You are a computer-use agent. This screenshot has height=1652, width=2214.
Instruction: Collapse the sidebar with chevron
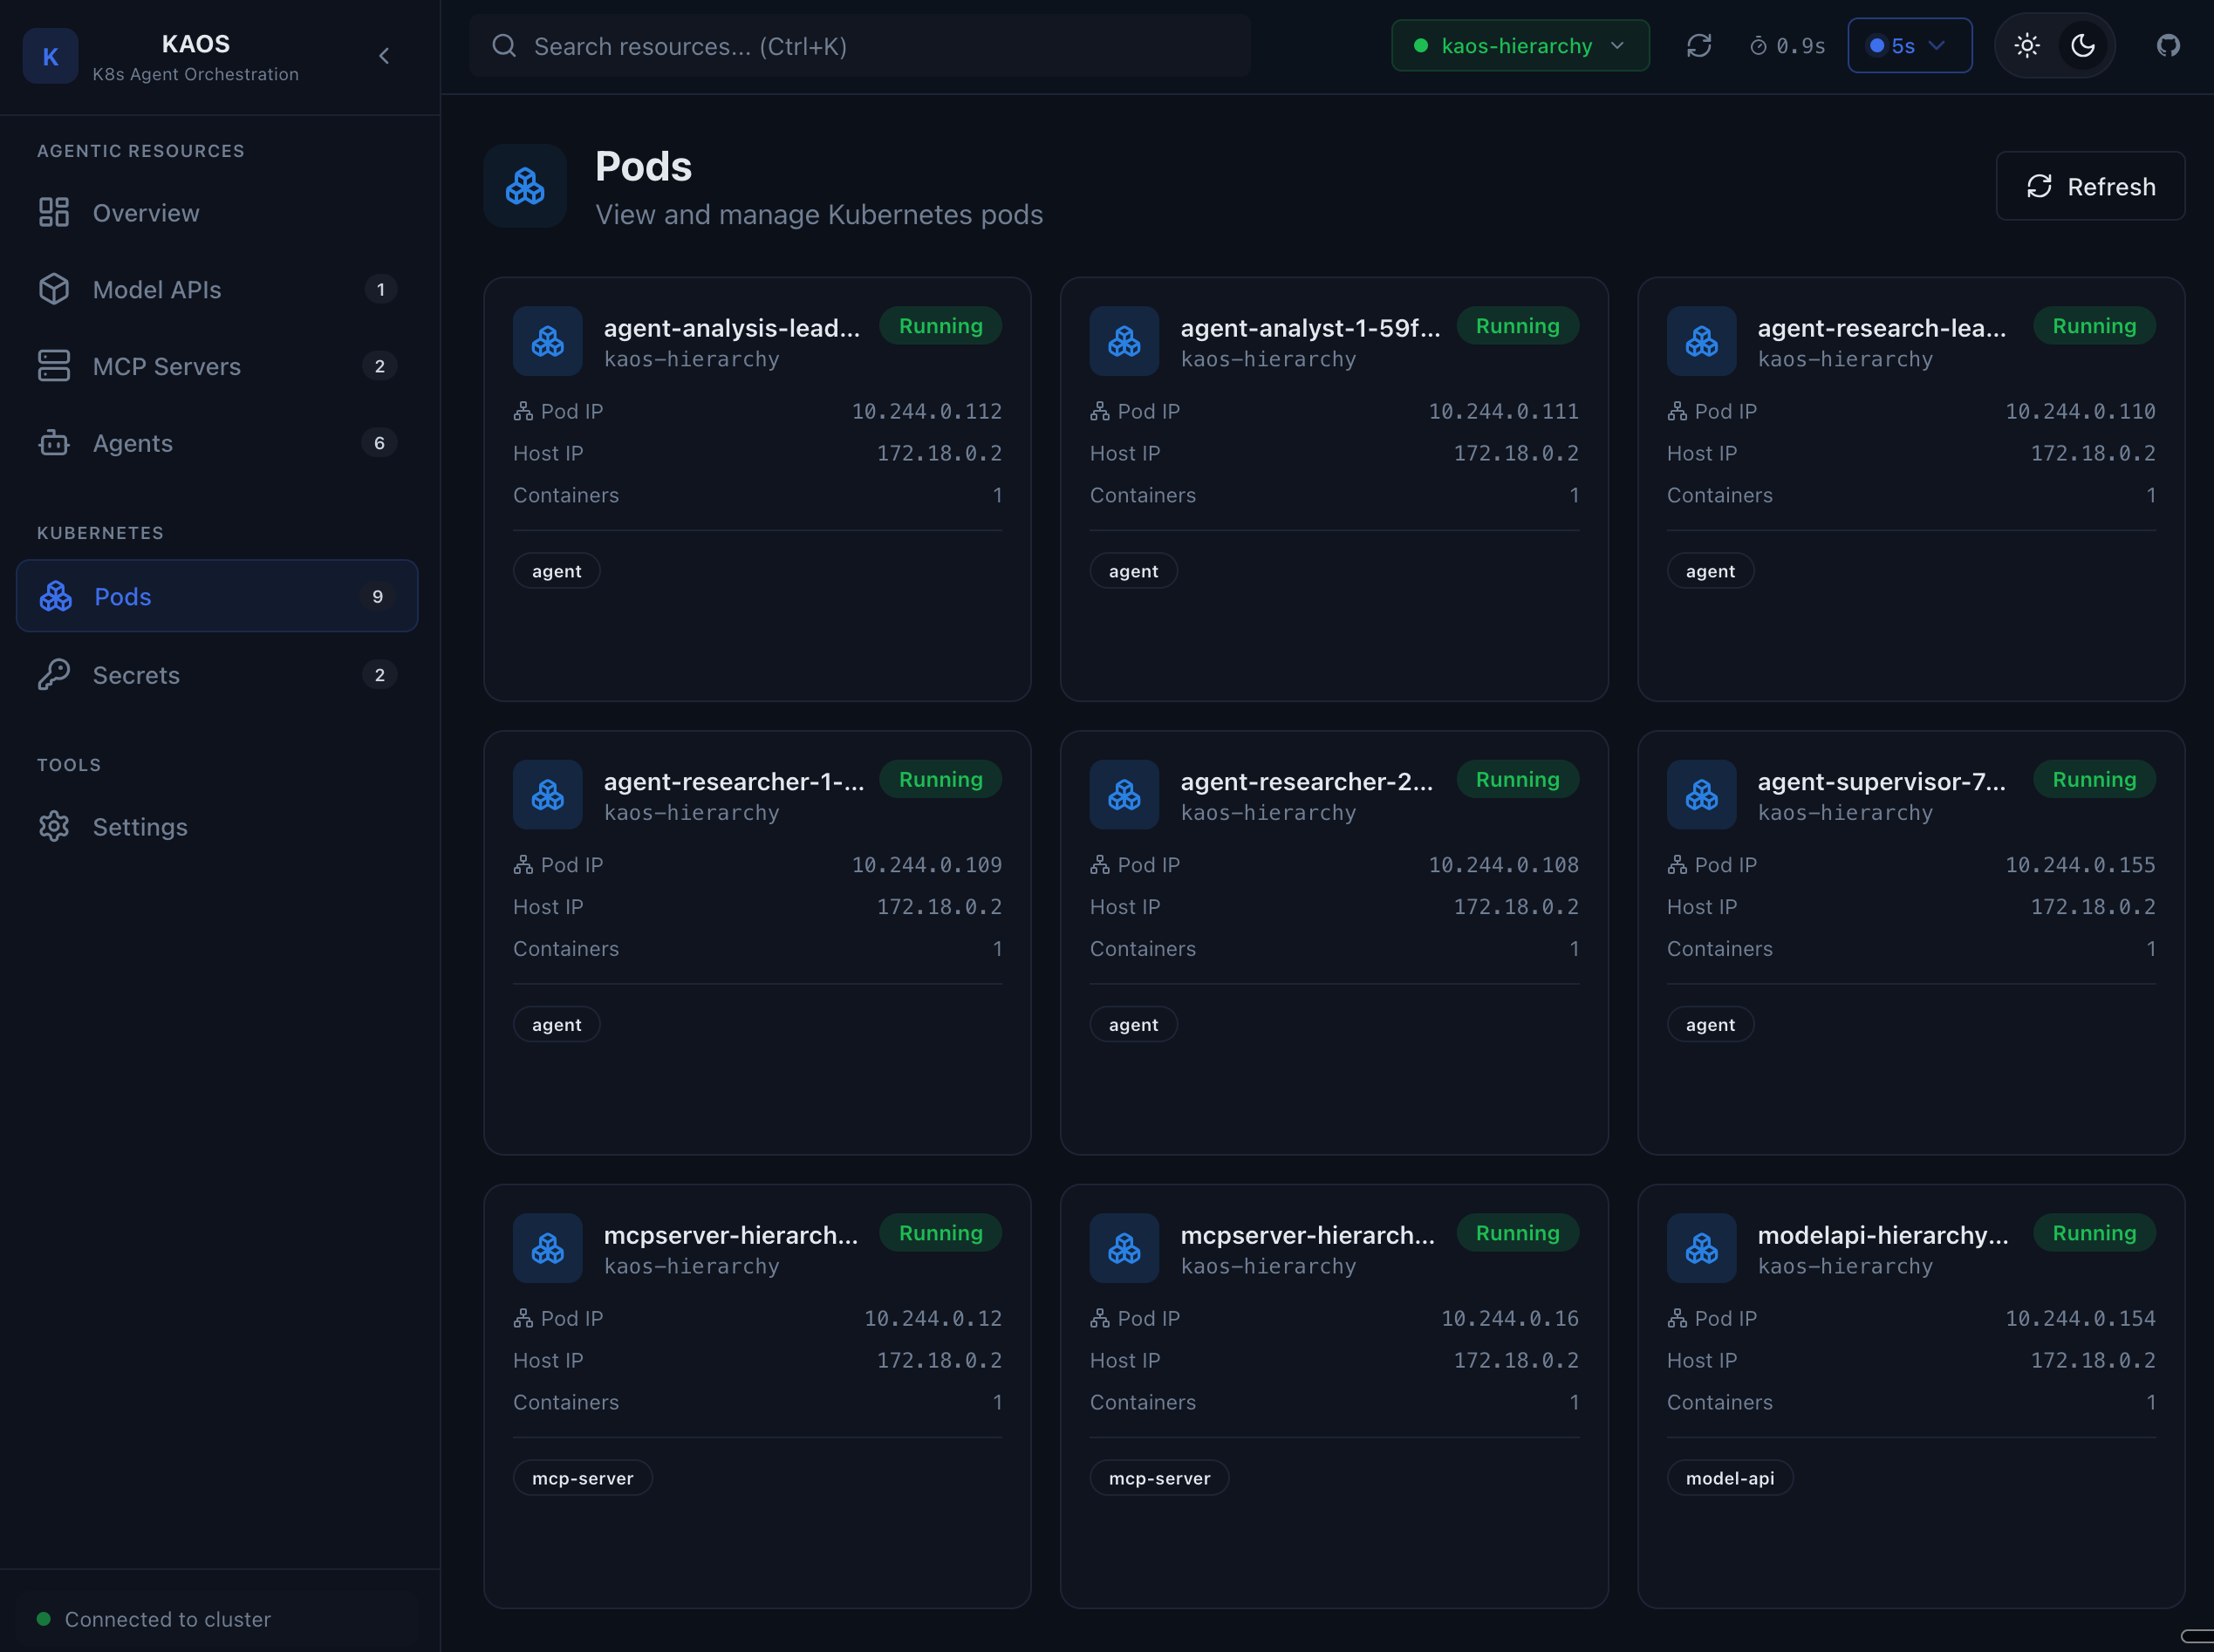pos(384,56)
